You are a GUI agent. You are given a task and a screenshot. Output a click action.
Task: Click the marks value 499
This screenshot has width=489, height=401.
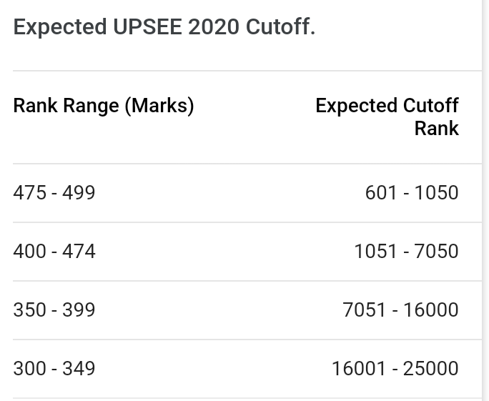click(x=79, y=193)
